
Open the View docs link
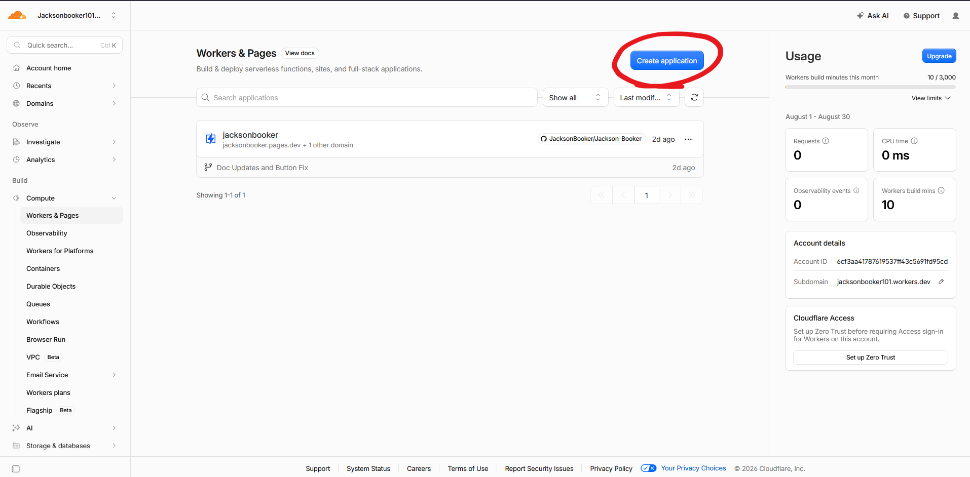click(x=300, y=53)
